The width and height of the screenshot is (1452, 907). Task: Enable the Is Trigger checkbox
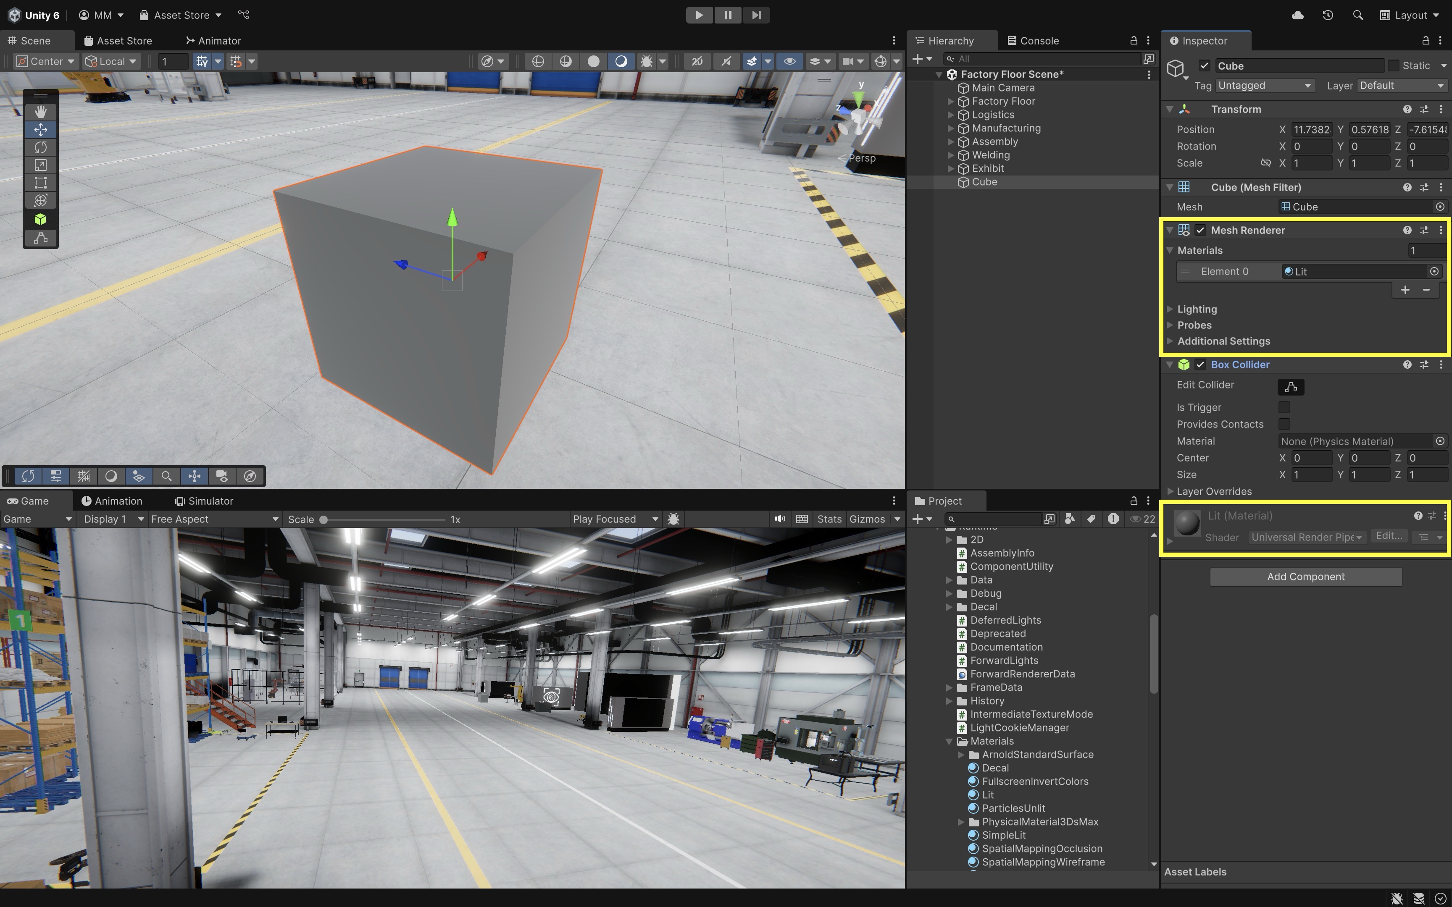[x=1284, y=407]
